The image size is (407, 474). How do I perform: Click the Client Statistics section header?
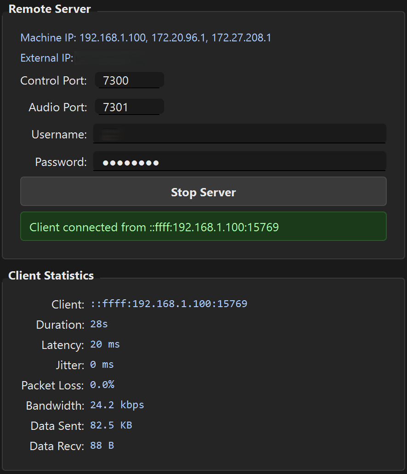click(51, 275)
